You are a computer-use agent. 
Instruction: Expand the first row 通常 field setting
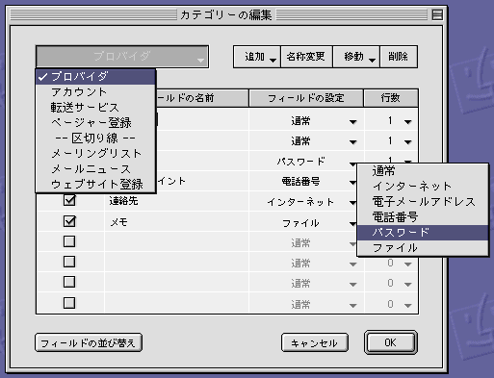click(306, 121)
